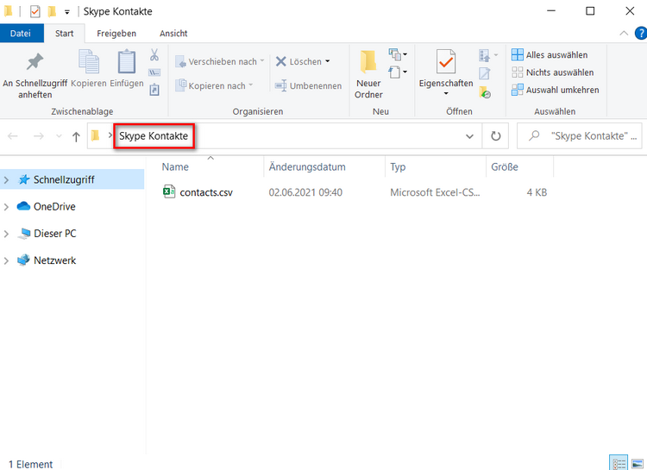Click the copy path icon below scissors
The height and width of the screenshot is (470, 647).
coord(154,72)
